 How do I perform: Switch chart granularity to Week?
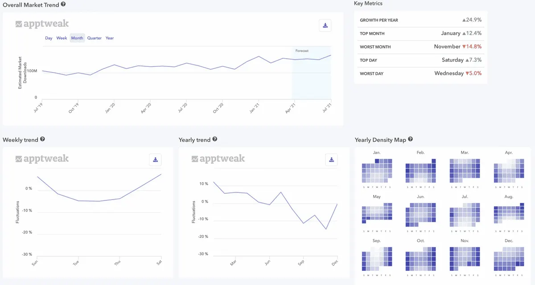pos(62,38)
